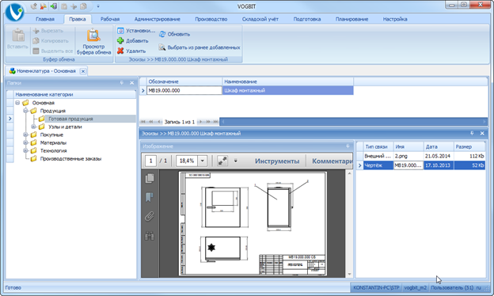
Task: Open the Настройка ribbon tab
Action: pyautogui.click(x=395, y=19)
